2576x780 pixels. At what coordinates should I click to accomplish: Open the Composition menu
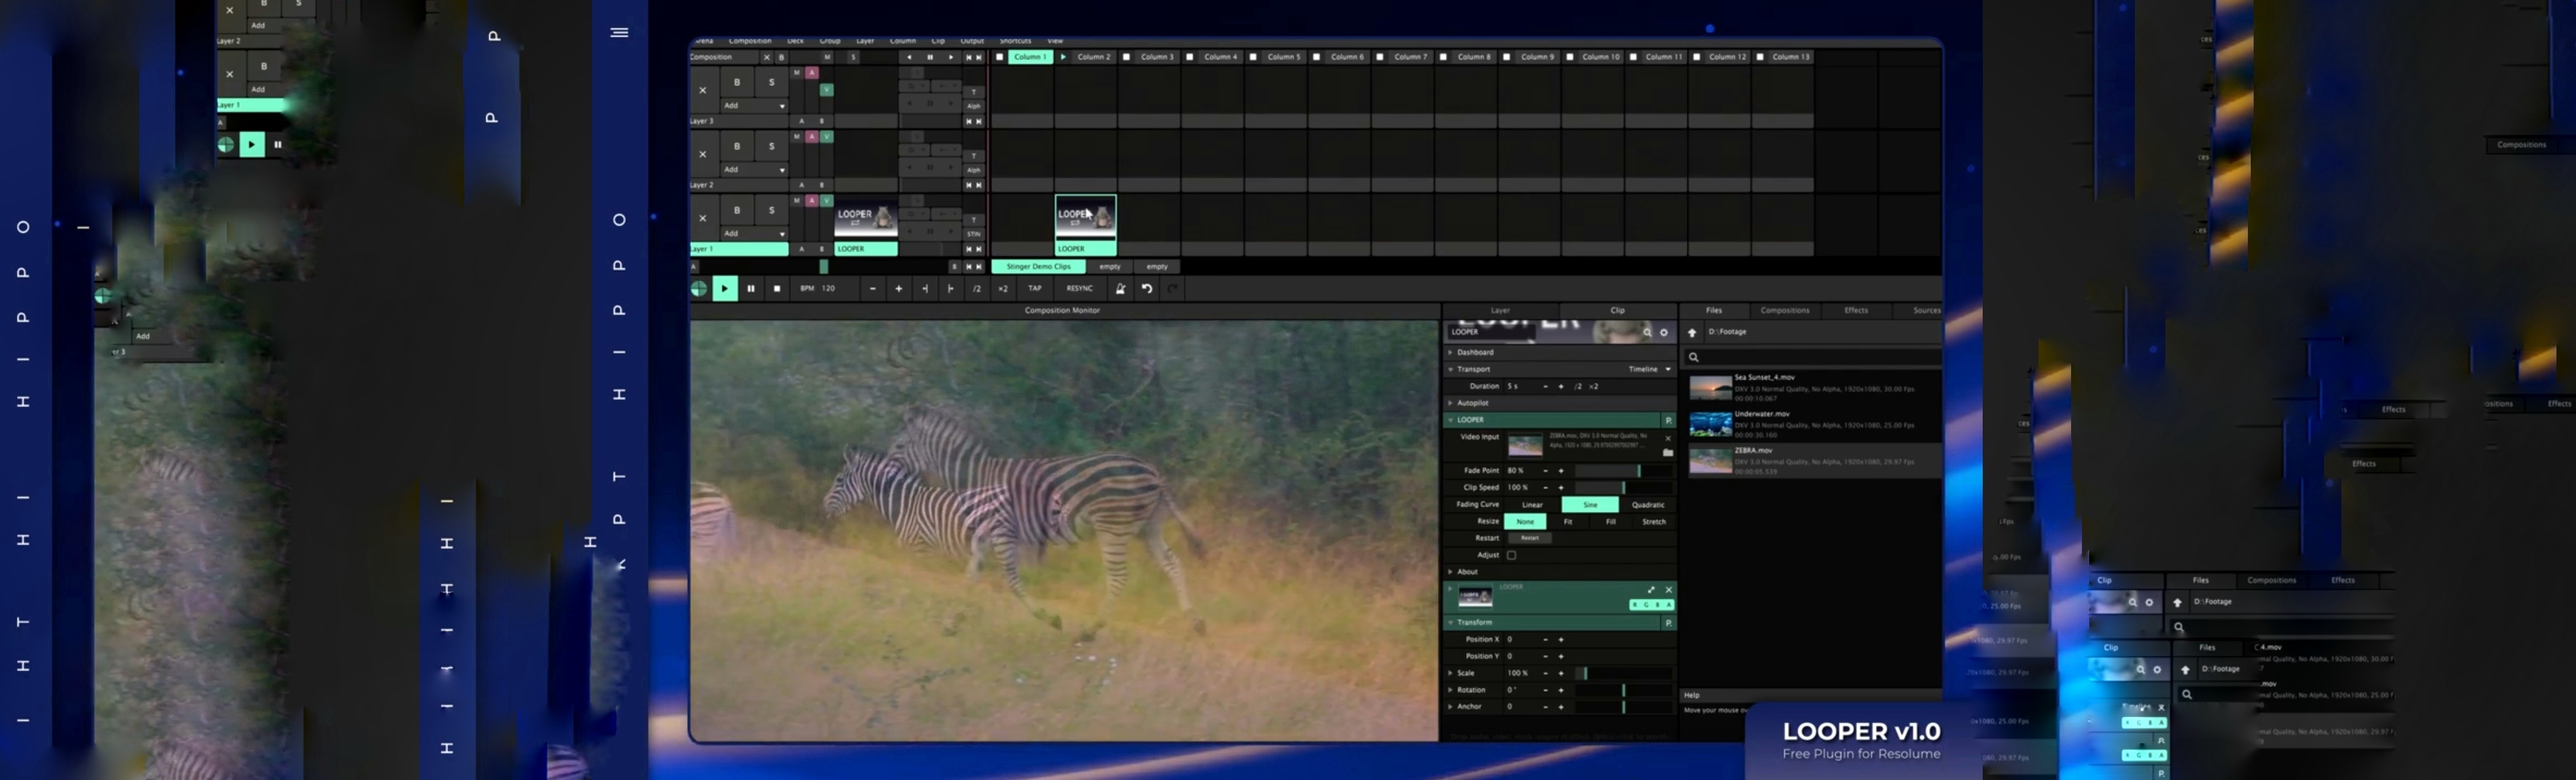pyautogui.click(x=750, y=41)
